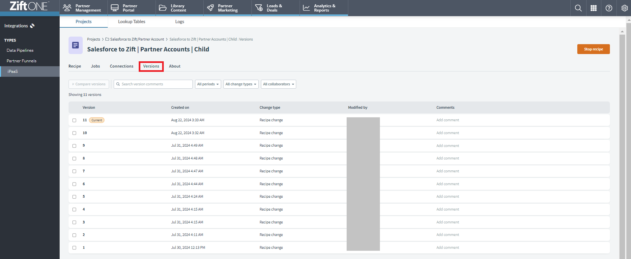Image resolution: width=631 pixels, height=259 pixels.
Task: Click the Search version comments field
Action: tap(153, 84)
